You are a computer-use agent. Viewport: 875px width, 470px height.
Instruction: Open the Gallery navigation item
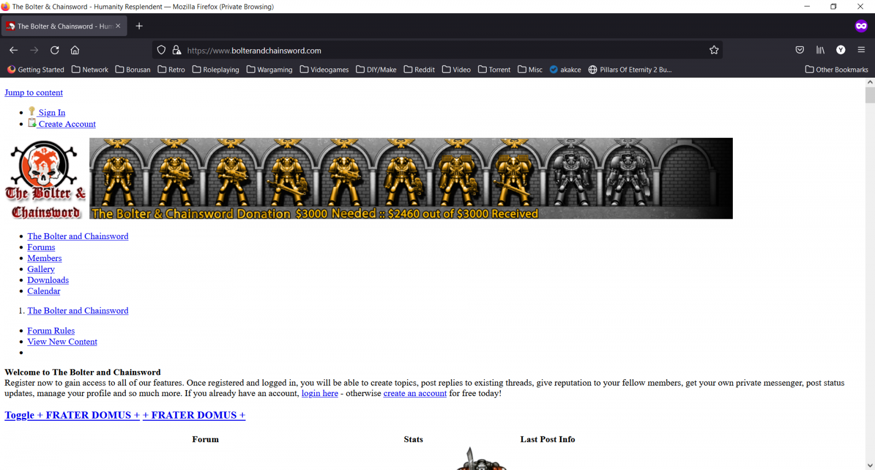tap(41, 269)
